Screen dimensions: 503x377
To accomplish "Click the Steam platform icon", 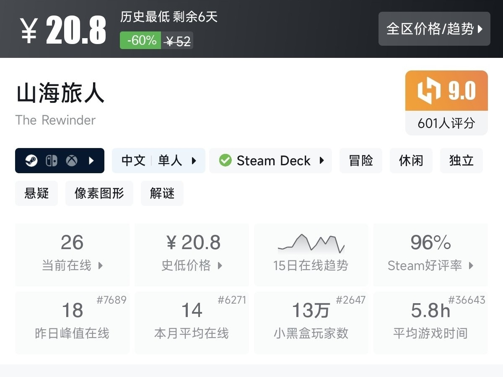I will (31, 161).
